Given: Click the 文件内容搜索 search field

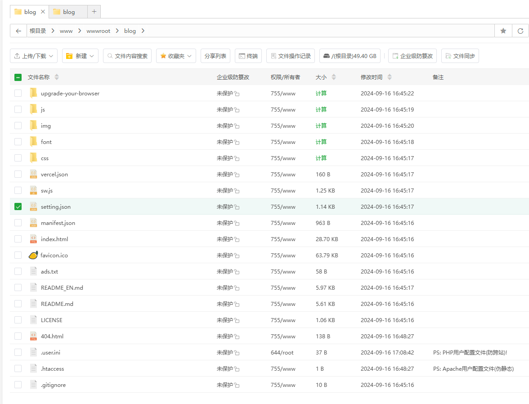Looking at the screenshot, I should 127,56.
